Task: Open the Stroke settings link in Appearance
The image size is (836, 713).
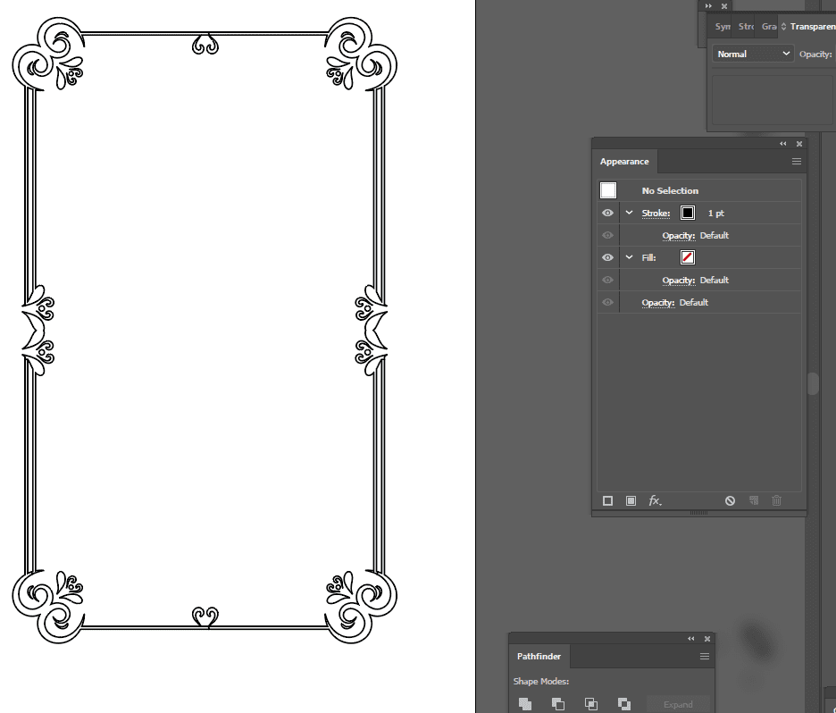Action: pyautogui.click(x=656, y=214)
